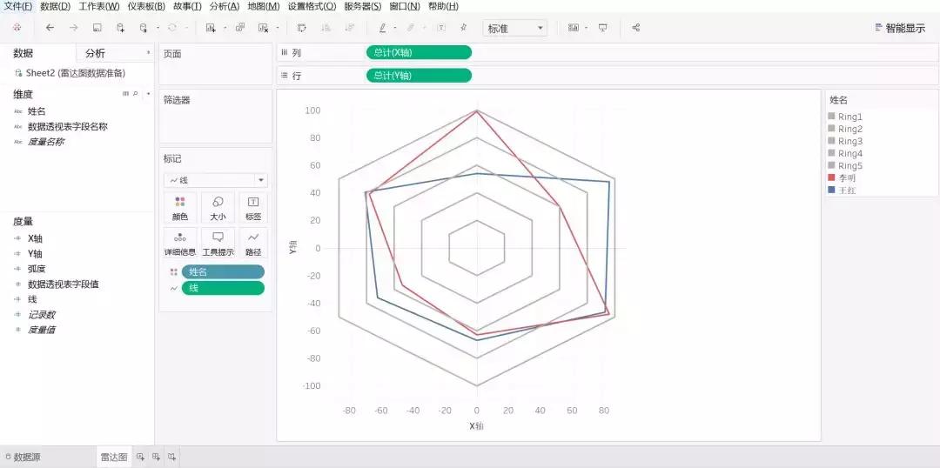The height and width of the screenshot is (468, 940).
Task: Click the pause auto updates icon
Action: (x=143, y=28)
